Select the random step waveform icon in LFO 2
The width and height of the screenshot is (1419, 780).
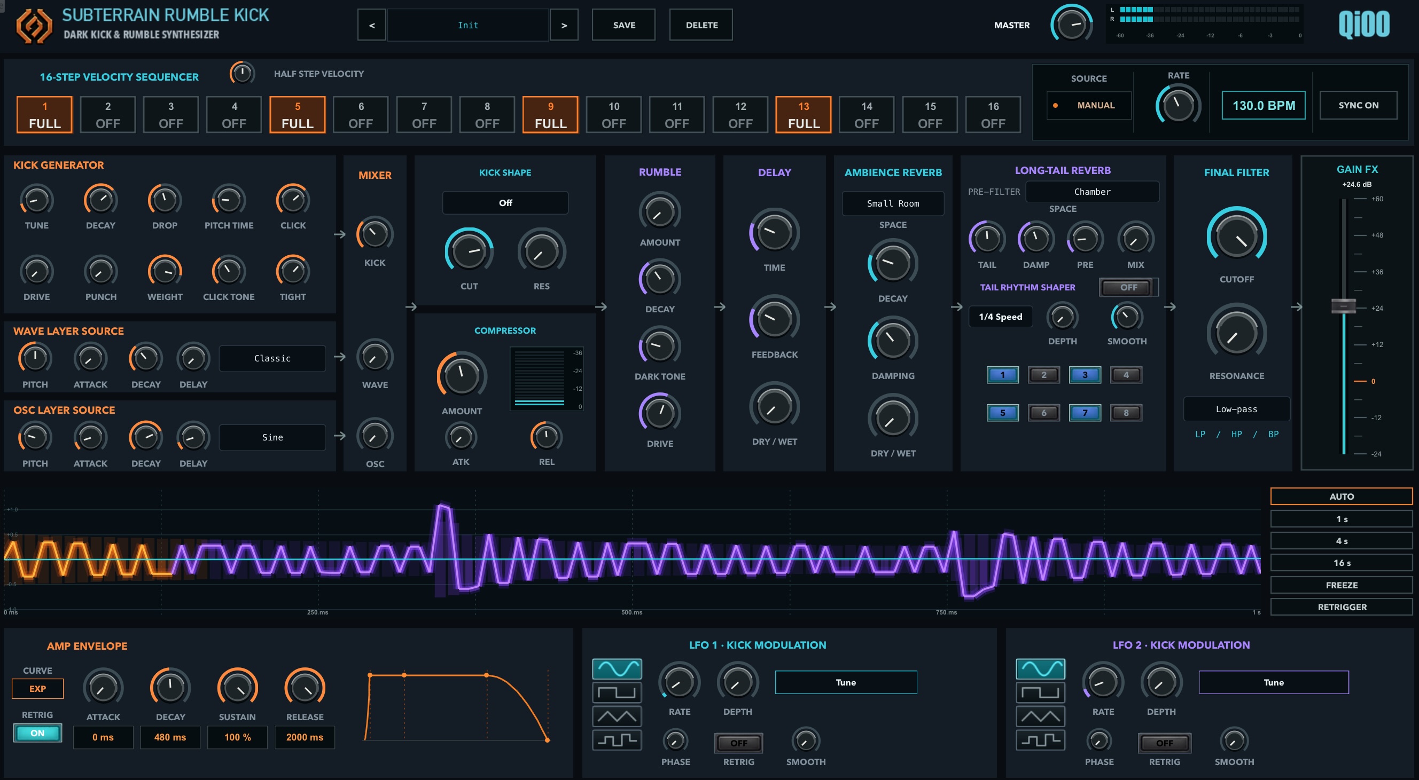(x=1040, y=740)
